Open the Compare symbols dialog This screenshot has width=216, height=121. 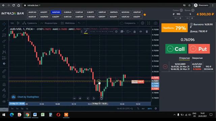click(30, 23)
